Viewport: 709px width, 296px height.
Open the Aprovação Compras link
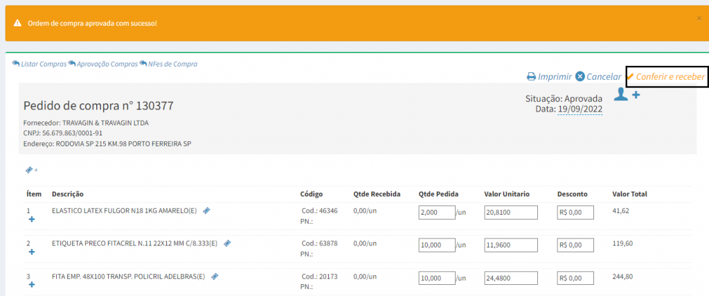click(102, 64)
